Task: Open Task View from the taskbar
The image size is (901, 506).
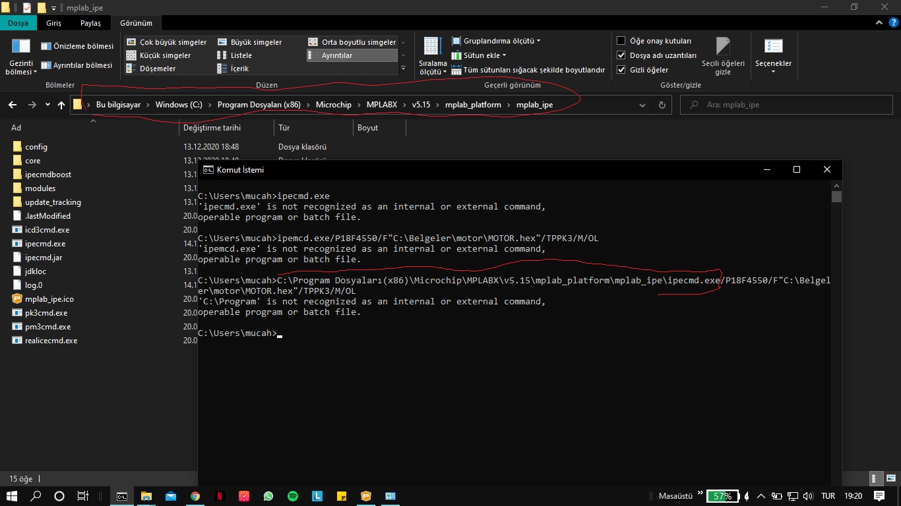Action: (x=83, y=496)
